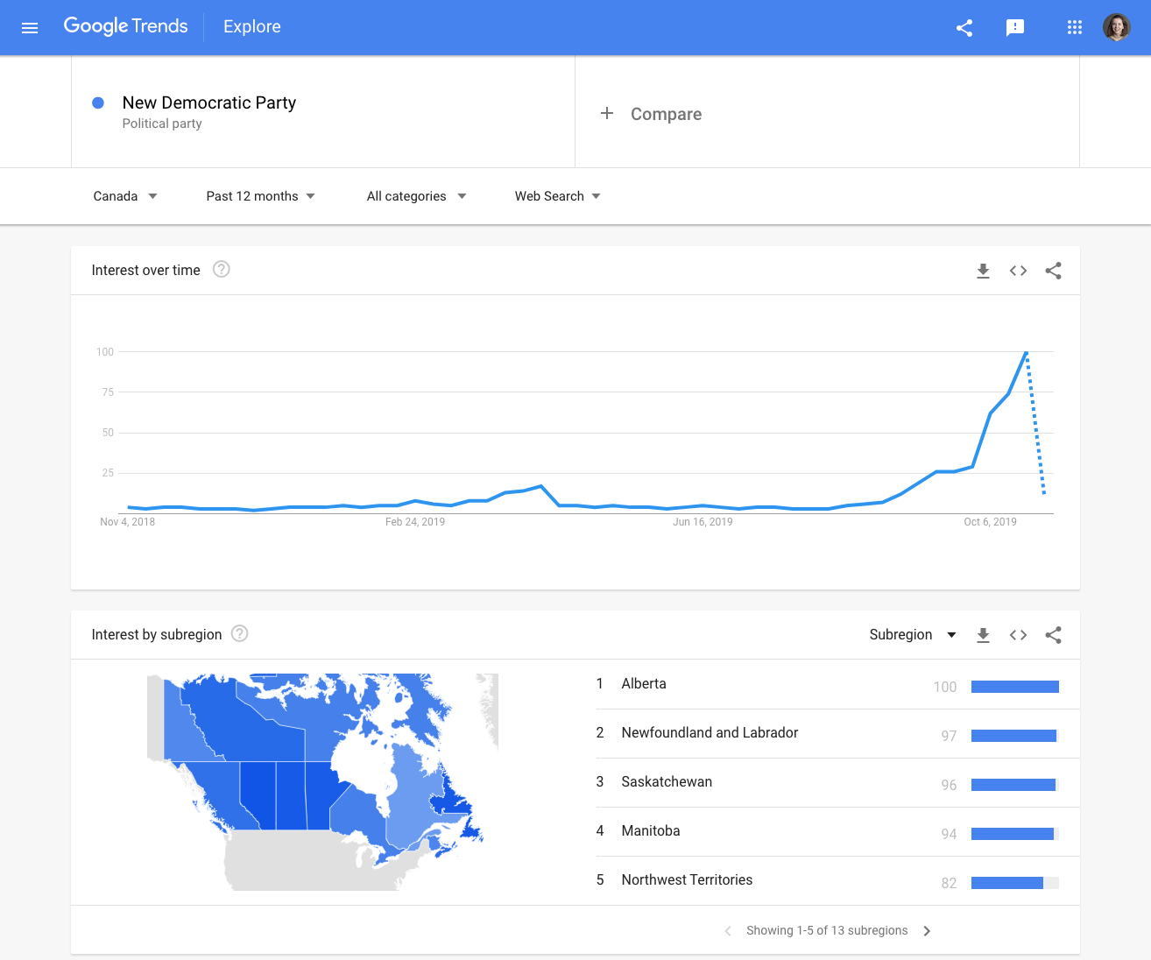
Task: Embed the subregion map widget
Action: pyautogui.click(x=1018, y=635)
